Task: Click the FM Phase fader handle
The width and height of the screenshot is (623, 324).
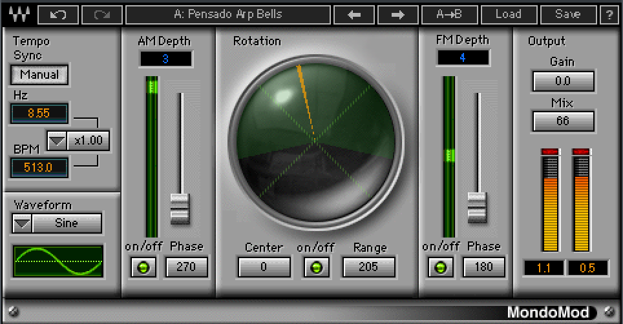Action: coord(477,208)
